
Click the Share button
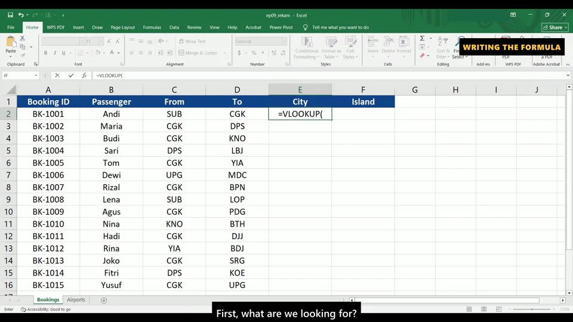[x=555, y=27]
